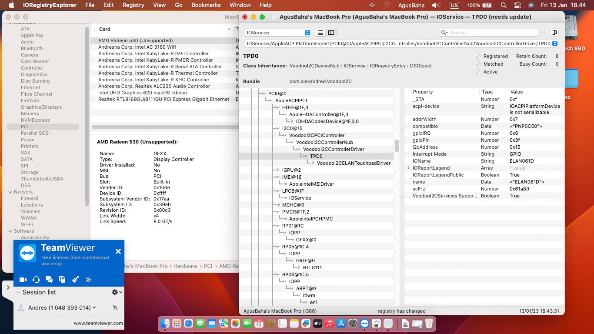Open TeamViewer session list gear menu

pyautogui.click(x=117, y=292)
